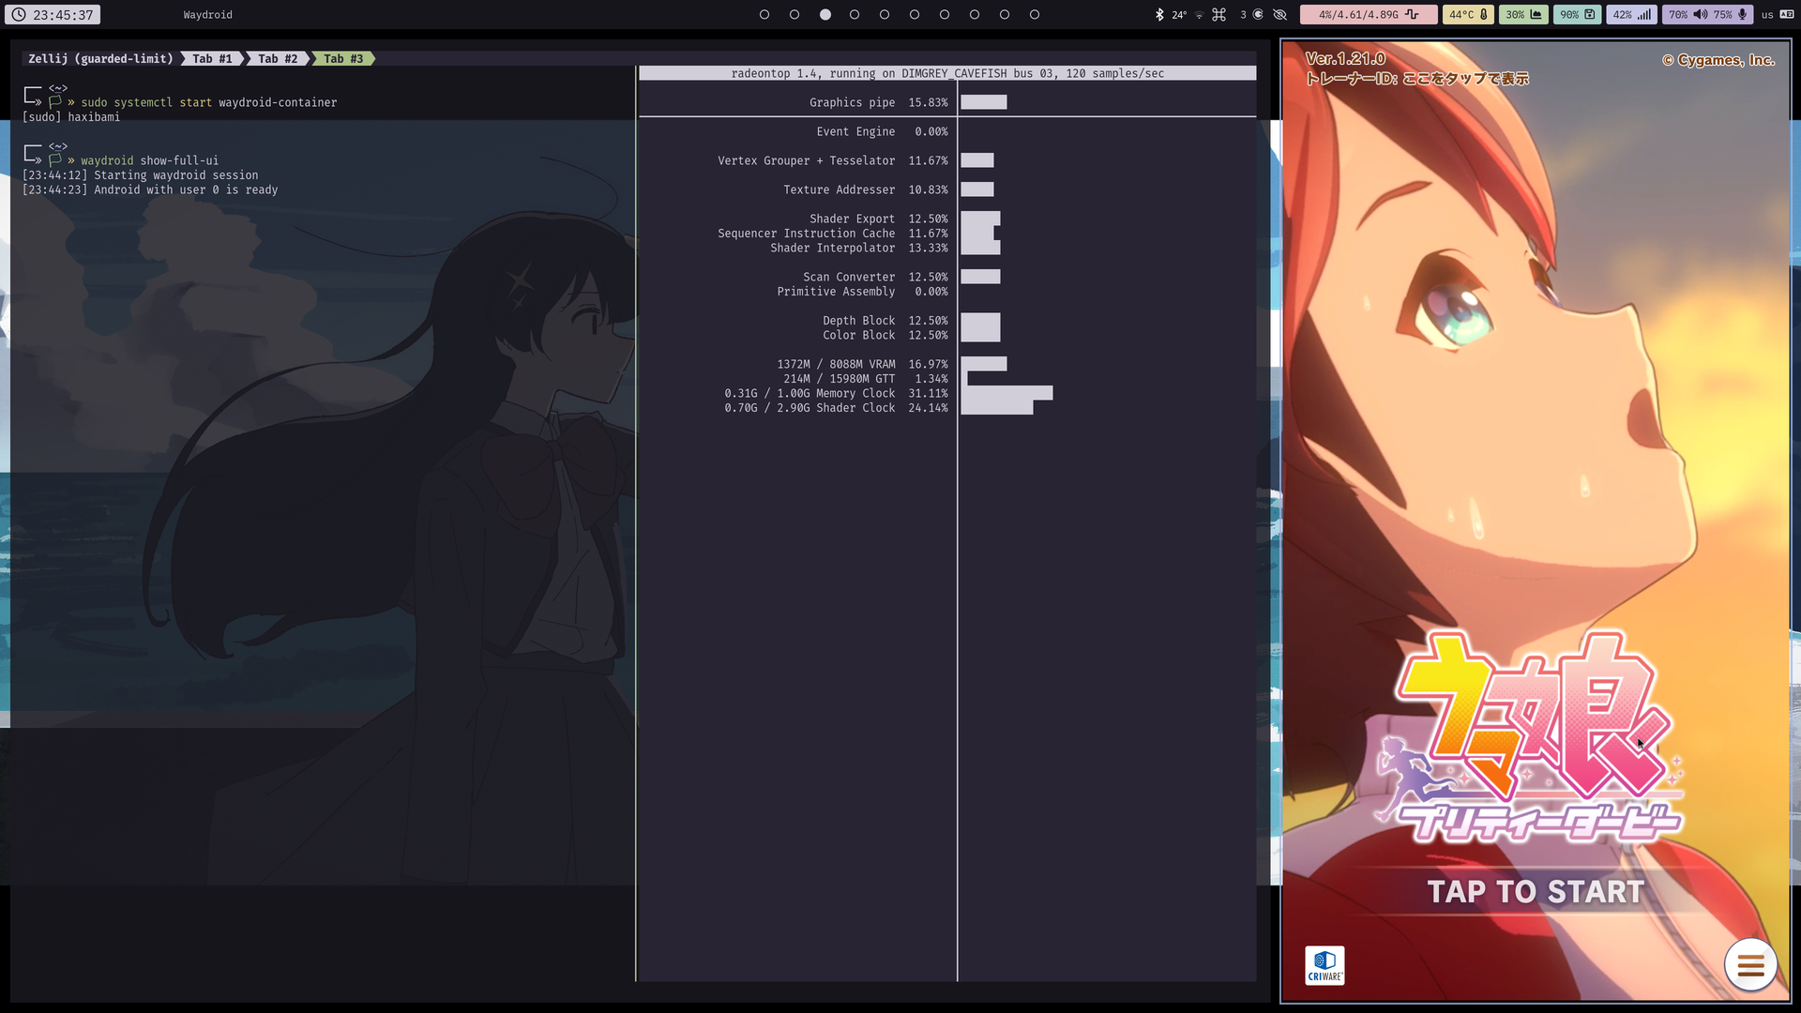The height and width of the screenshot is (1013, 1801).
Task: Toggle the crossed-out eye idle inhibitor
Action: [x=1279, y=14]
